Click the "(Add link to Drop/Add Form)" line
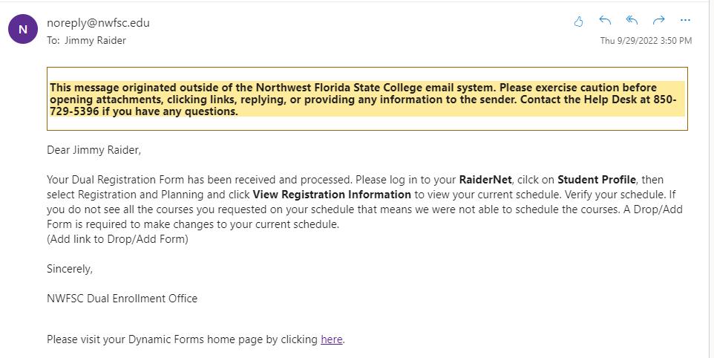Screen dimensions: 714x358 point(117,239)
